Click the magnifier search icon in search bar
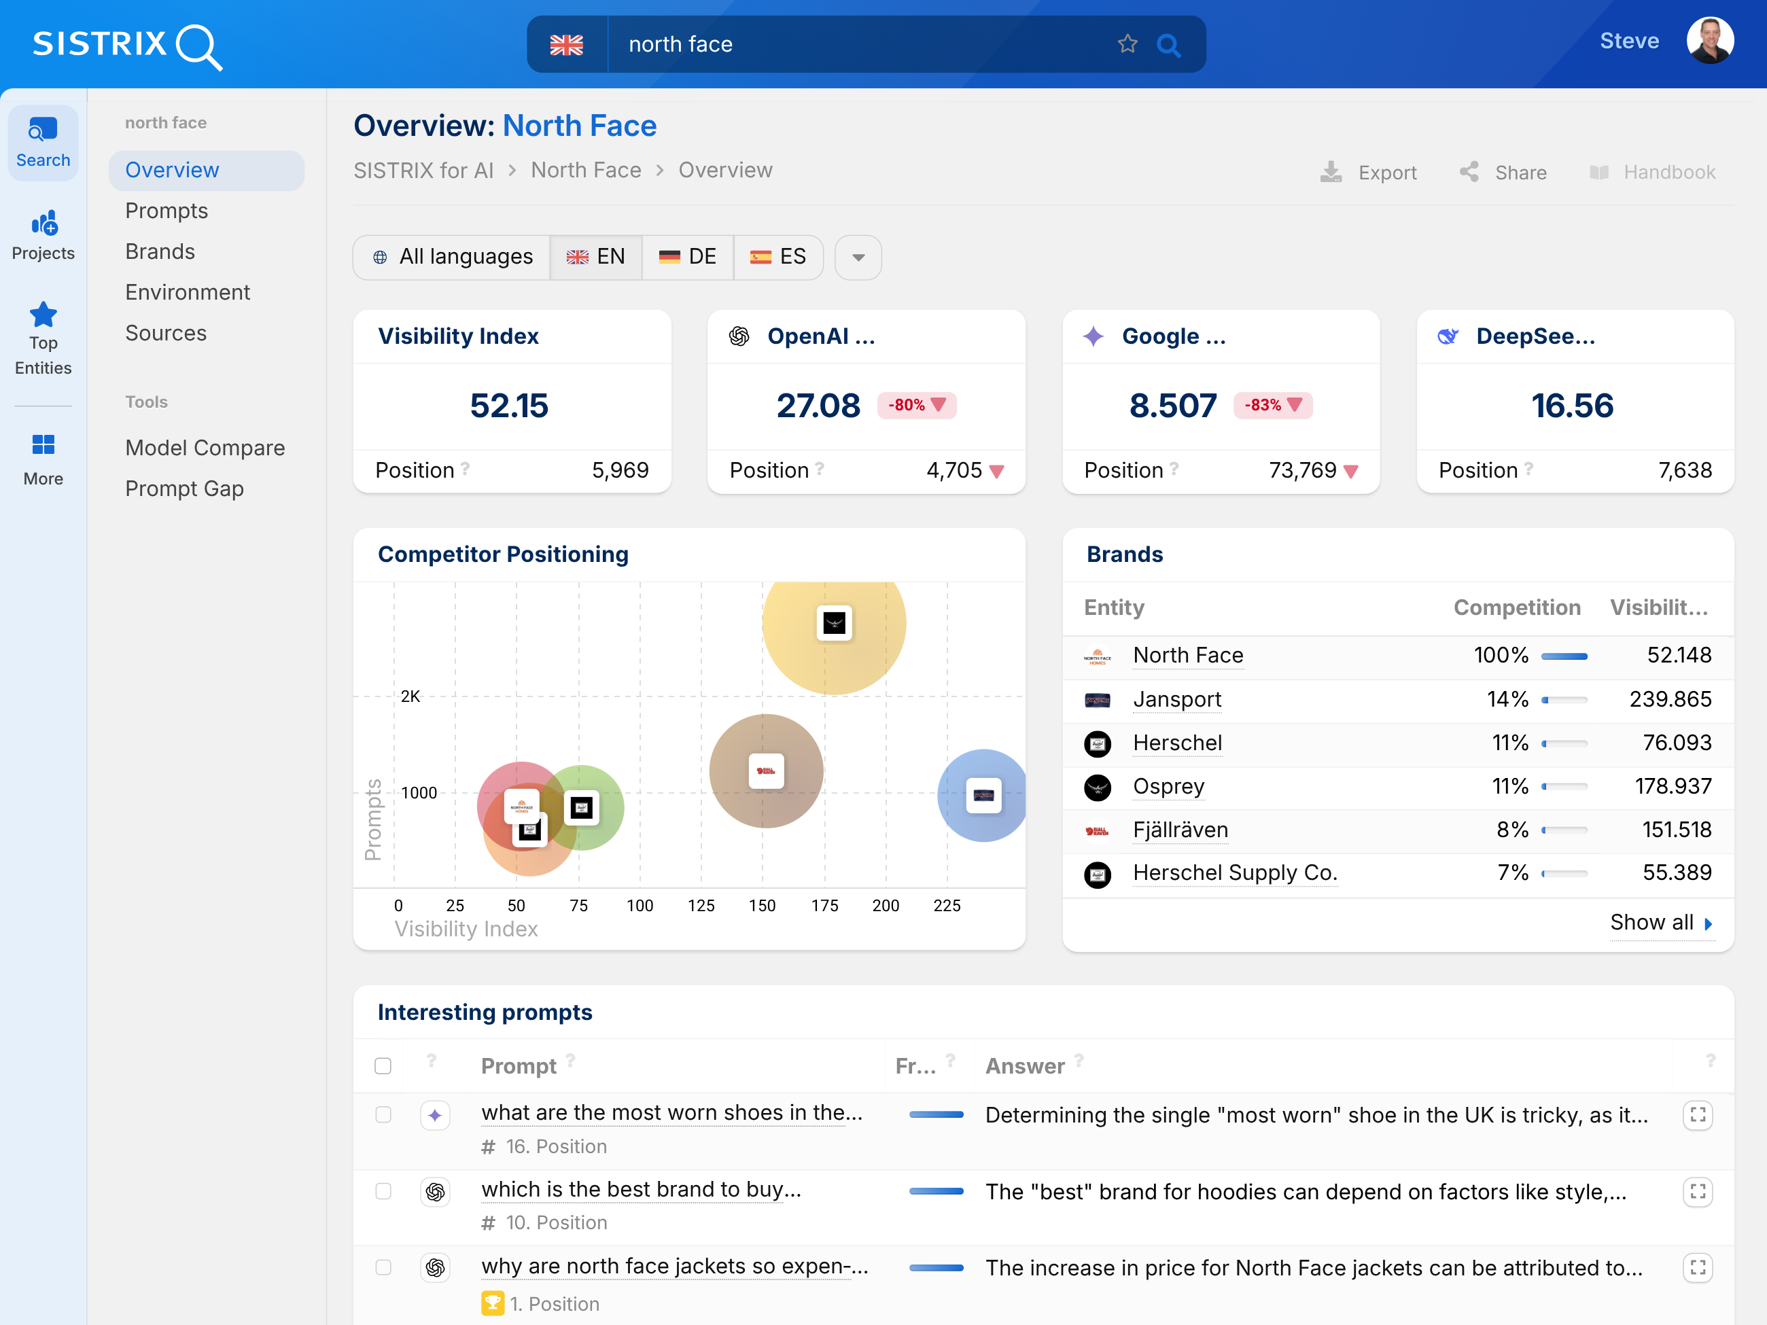1767x1325 pixels. coord(1168,45)
